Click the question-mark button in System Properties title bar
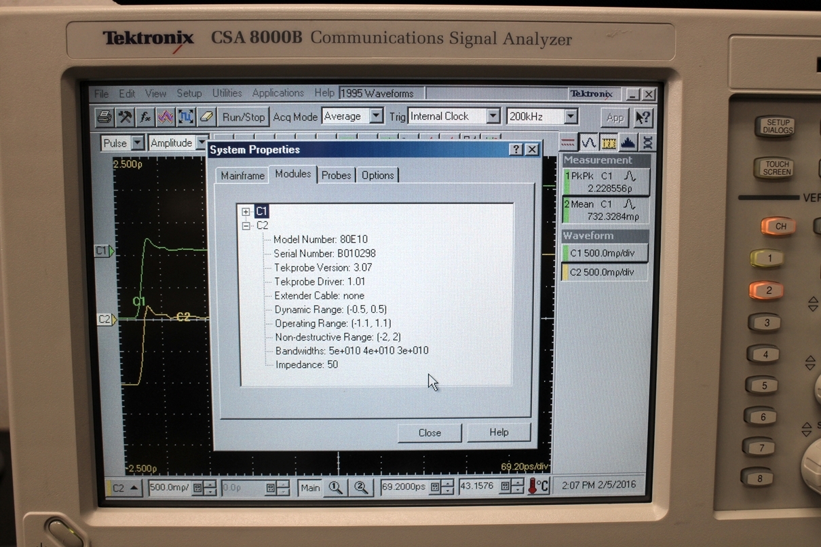The height and width of the screenshot is (547, 821). click(516, 150)
